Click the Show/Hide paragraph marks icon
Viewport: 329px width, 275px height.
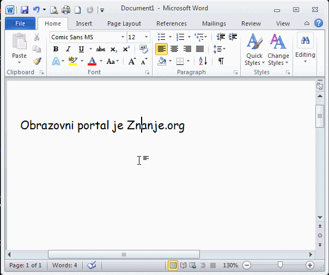coord(221,61)
